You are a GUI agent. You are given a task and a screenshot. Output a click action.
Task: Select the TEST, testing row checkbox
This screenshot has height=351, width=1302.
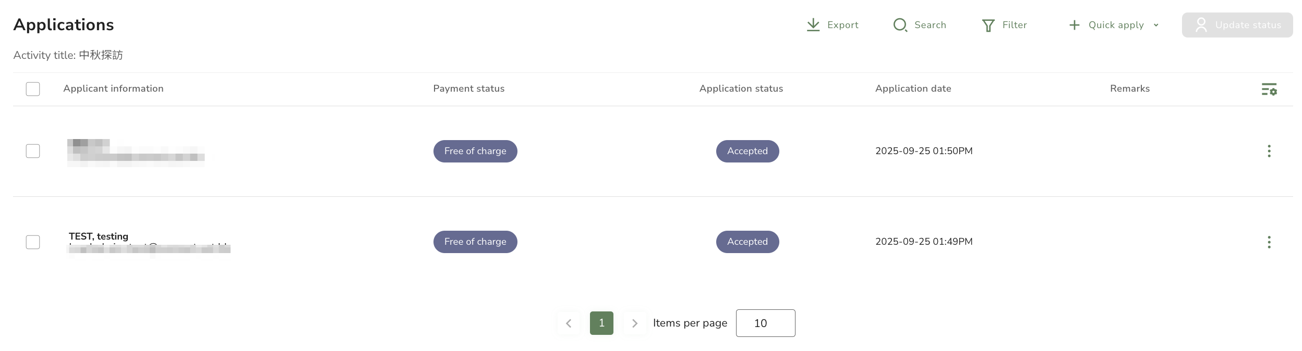coord(33,242)
